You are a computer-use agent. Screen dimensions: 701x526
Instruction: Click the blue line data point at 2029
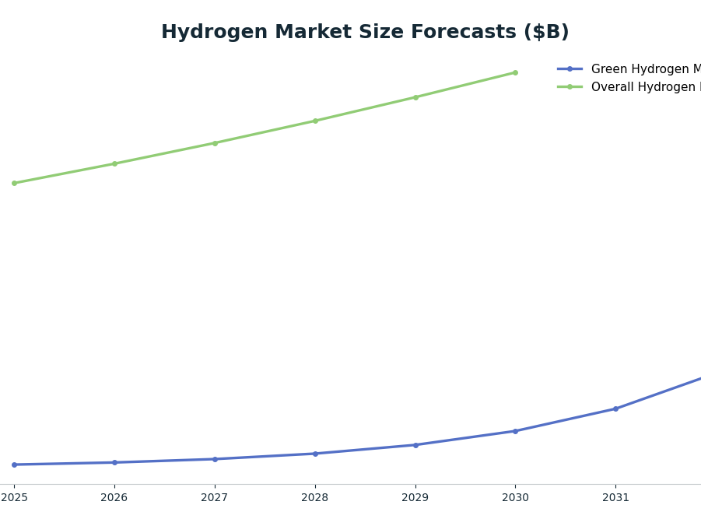[415, 445]
